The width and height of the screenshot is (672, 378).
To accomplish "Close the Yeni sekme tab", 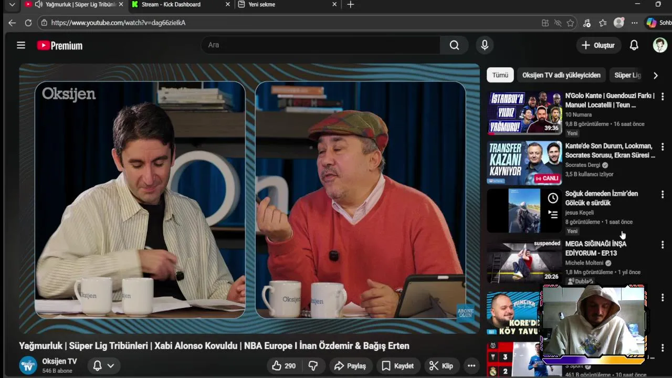I will [x=335, y=4].
